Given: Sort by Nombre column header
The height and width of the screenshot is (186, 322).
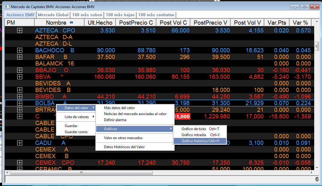Looking at the screenshot, I should point(59,23).
